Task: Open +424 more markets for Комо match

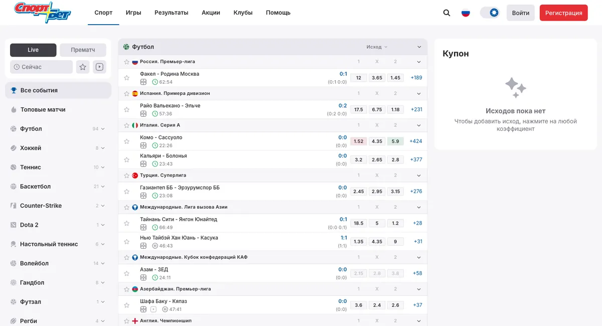Action: tap(416, 141)
